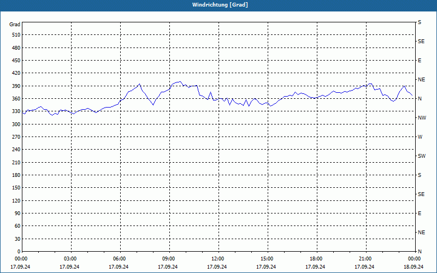This screenshot has height=273, width=437.
Task: Select the 180 y-axis value
Action: (16, 175)
